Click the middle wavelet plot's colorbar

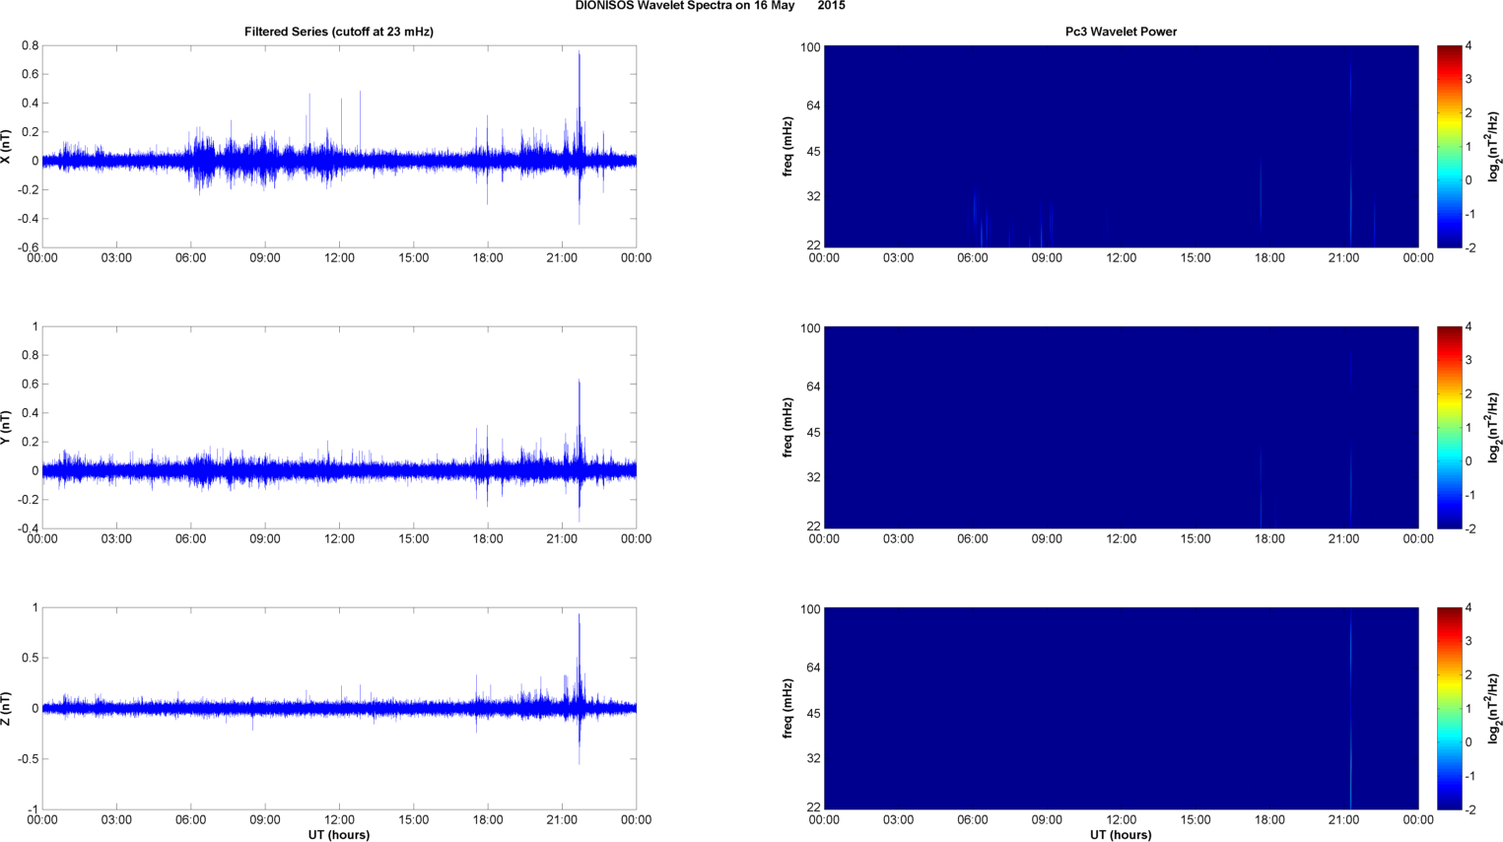[1449, 428]
